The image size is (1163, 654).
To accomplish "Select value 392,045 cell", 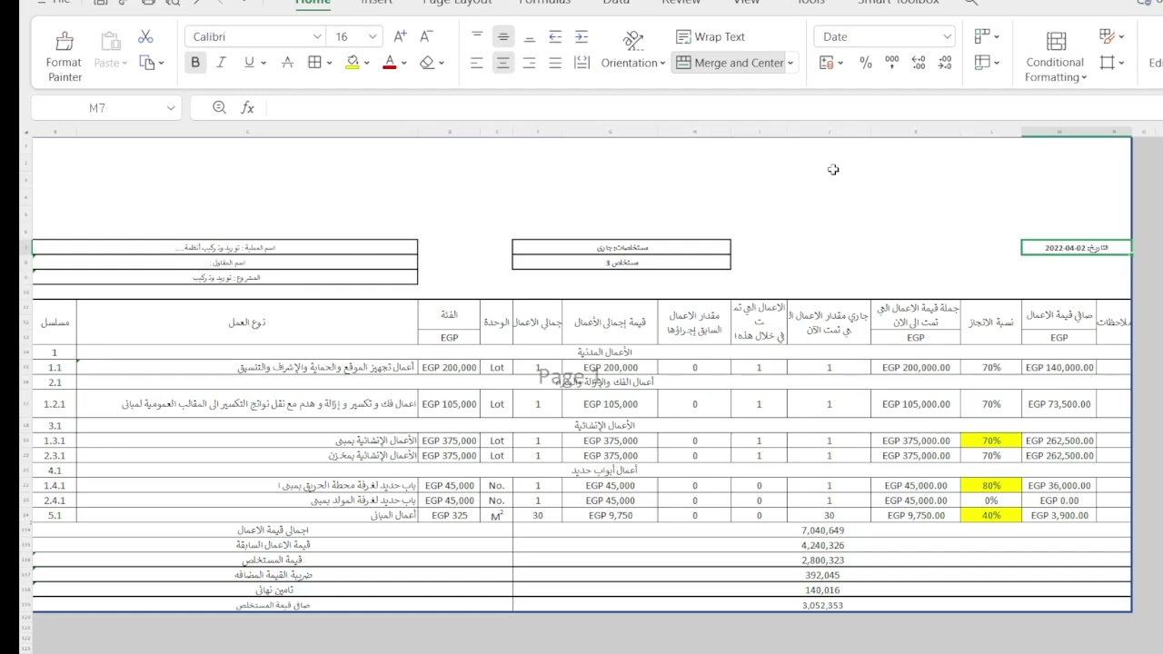I will coord(822,575).
